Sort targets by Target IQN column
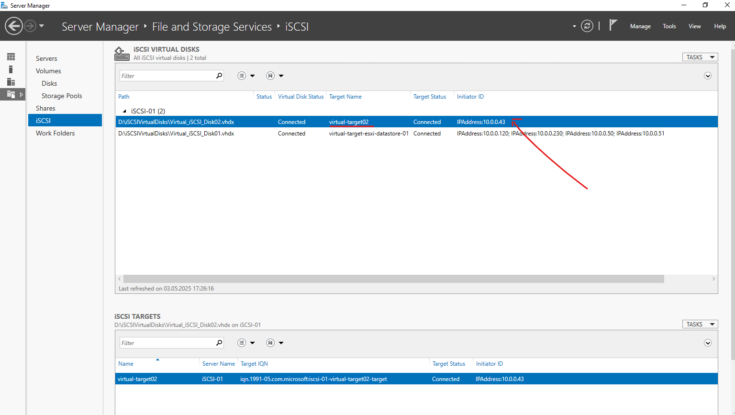Screen dimensions: 735x415 click(254, 364)
